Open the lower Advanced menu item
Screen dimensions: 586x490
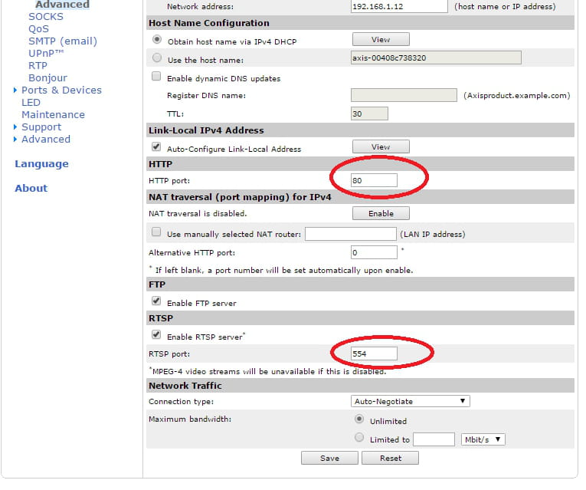tap(46, 139)
